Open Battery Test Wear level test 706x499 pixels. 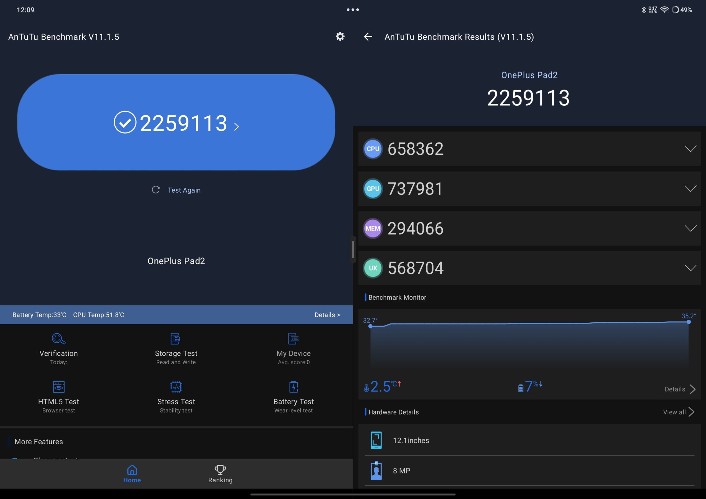click(293, 397)
